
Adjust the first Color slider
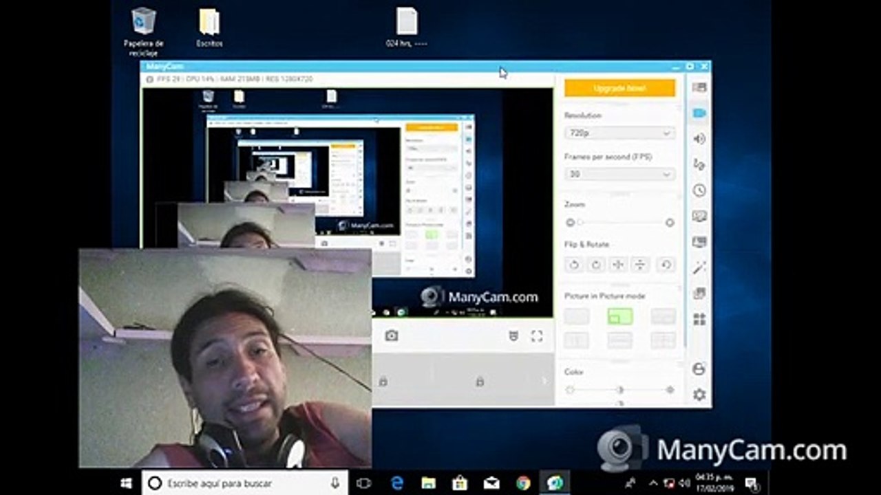(x=619, y=390)
